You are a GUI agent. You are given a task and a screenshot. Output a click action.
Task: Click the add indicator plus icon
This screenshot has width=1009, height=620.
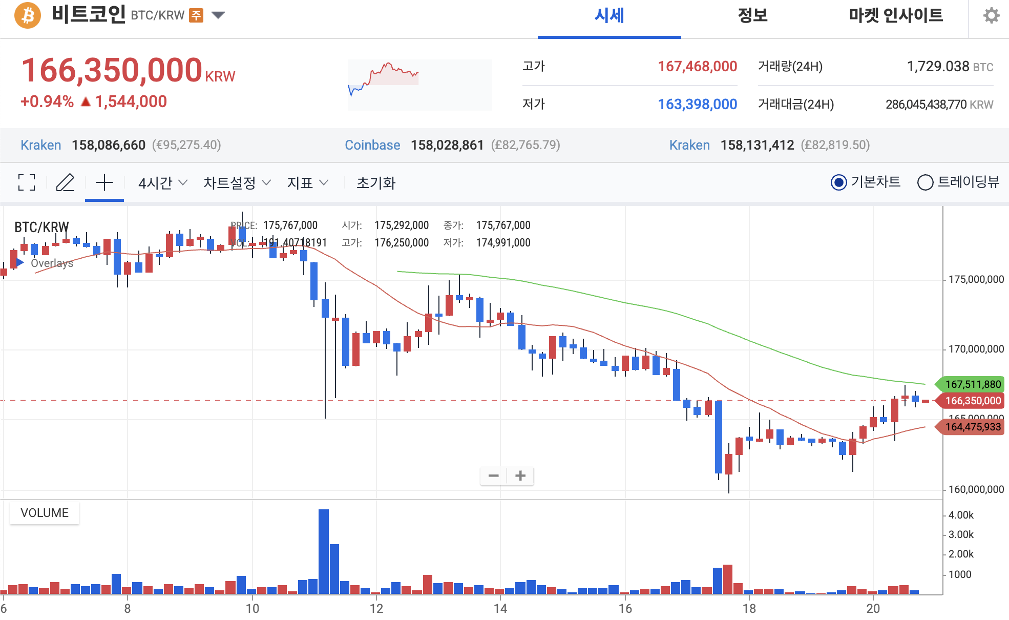pos(104,183)
